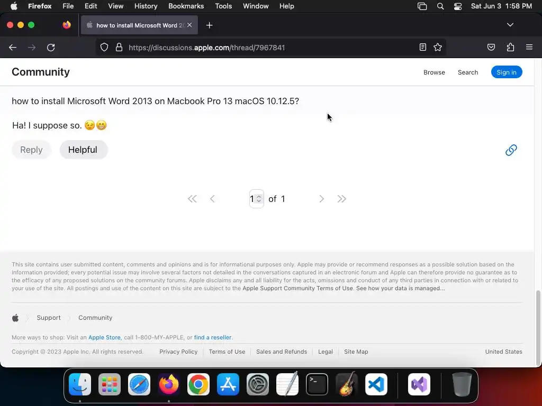542x406 pixels.
Task: Close the 'how to install Microsoft Word' tab
Action: coord(189,25)
